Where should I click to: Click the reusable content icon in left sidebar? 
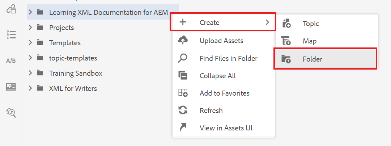point(11,10)
